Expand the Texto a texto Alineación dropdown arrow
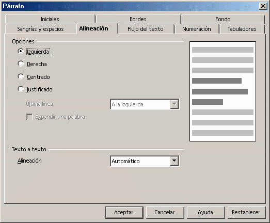This screenshot has height=223, width=270. (174, 161)
